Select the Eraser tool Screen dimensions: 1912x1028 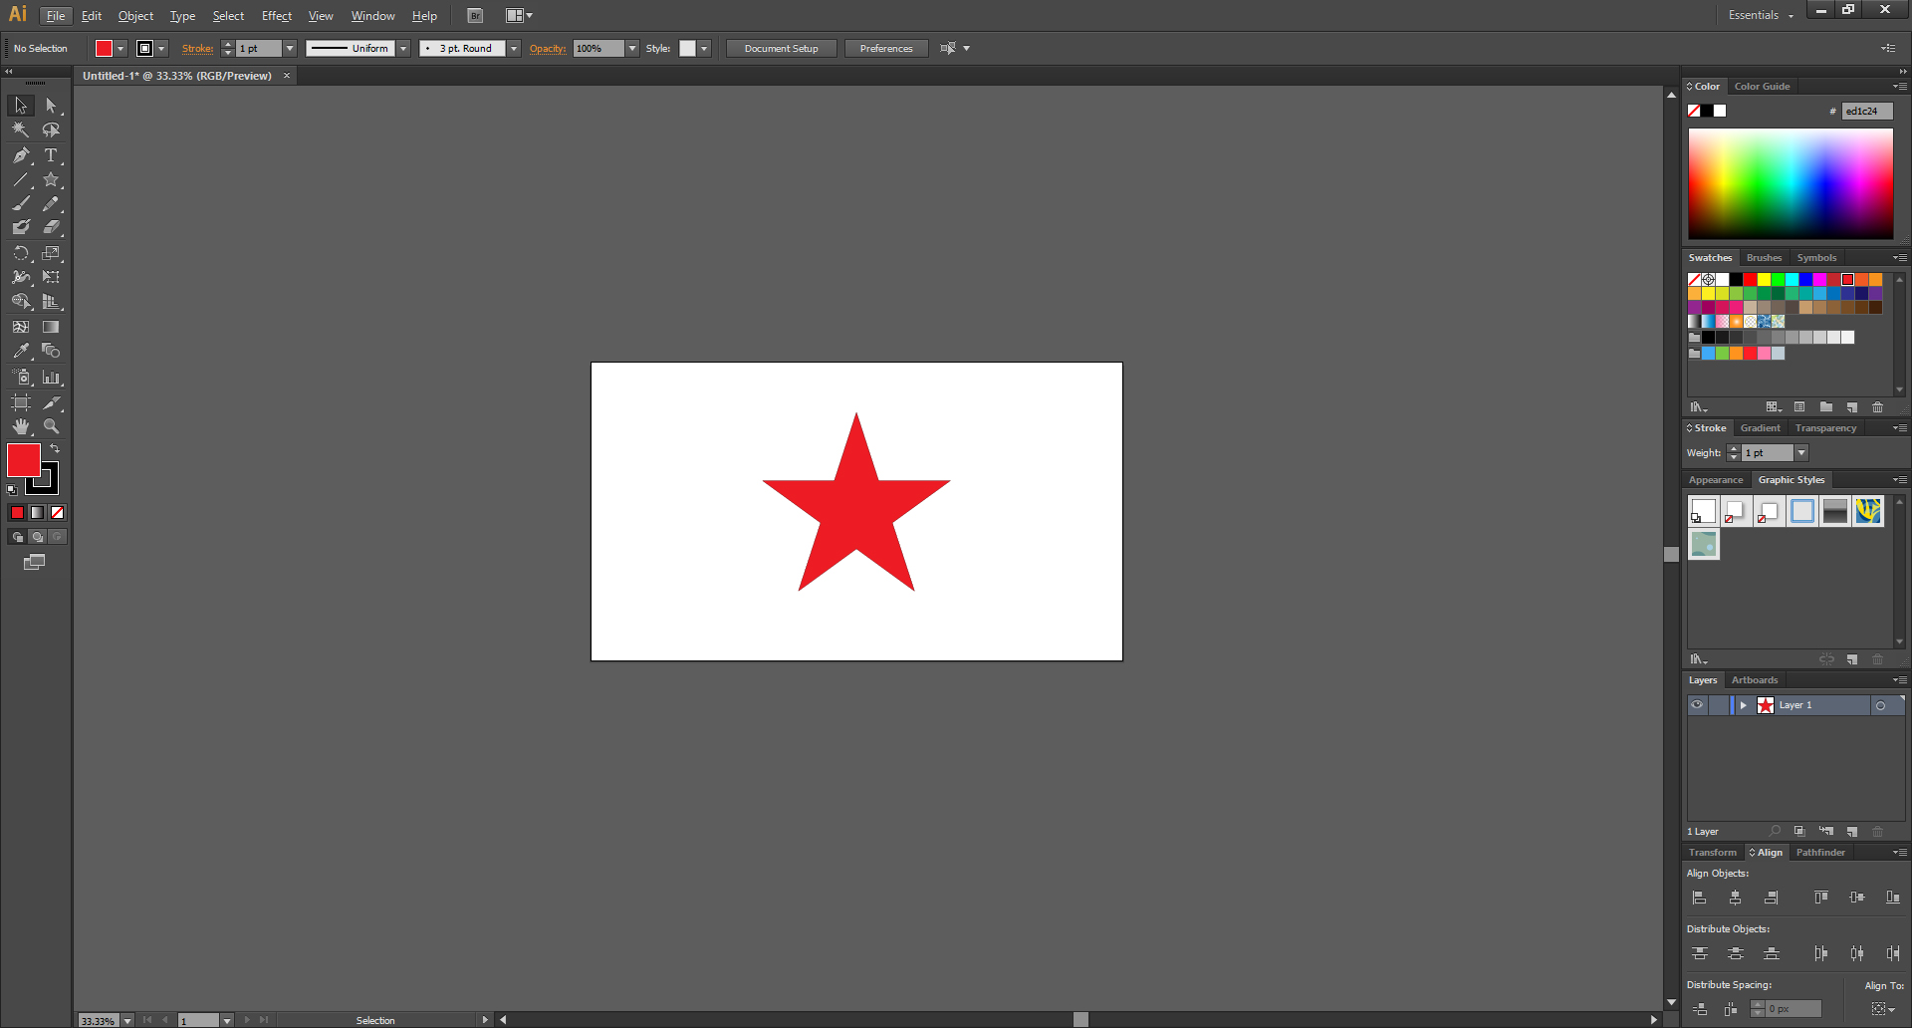pyautogui.click(x=51, y=228)
